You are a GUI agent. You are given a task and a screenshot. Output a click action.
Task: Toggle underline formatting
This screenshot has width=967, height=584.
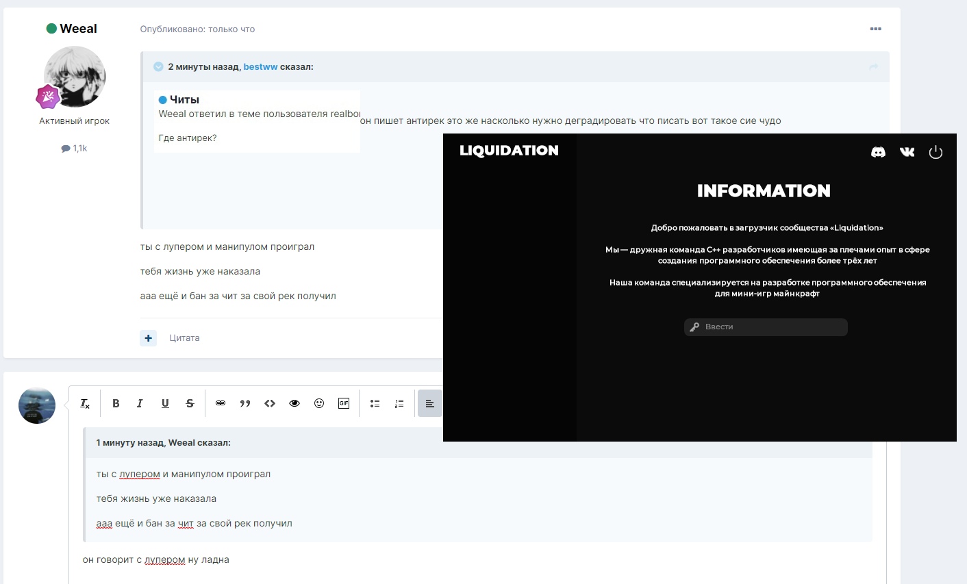click(x=165, y=403)
